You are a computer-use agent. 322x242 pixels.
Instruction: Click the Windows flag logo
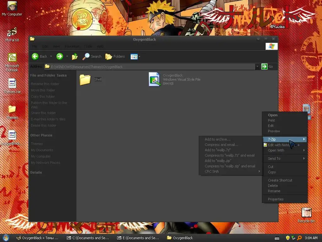[271, 46]
